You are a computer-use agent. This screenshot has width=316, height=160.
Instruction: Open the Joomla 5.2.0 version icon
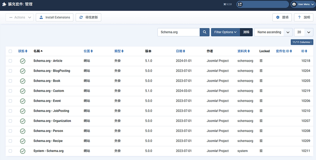(225, 4)
